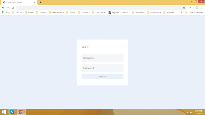Bookmark this page with the star icon

click(x=184, y=8)
